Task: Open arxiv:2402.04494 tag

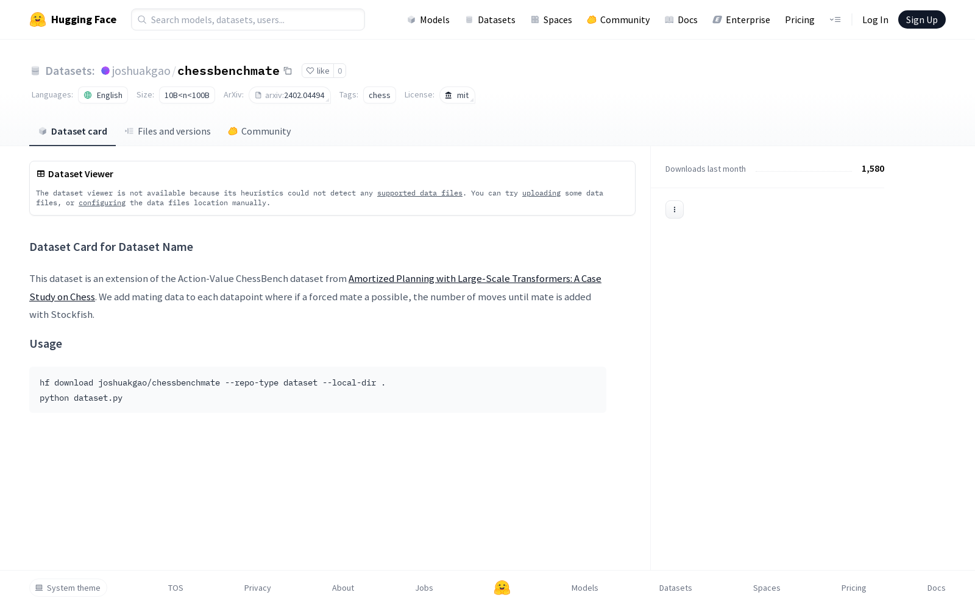Action: [289, 95]
